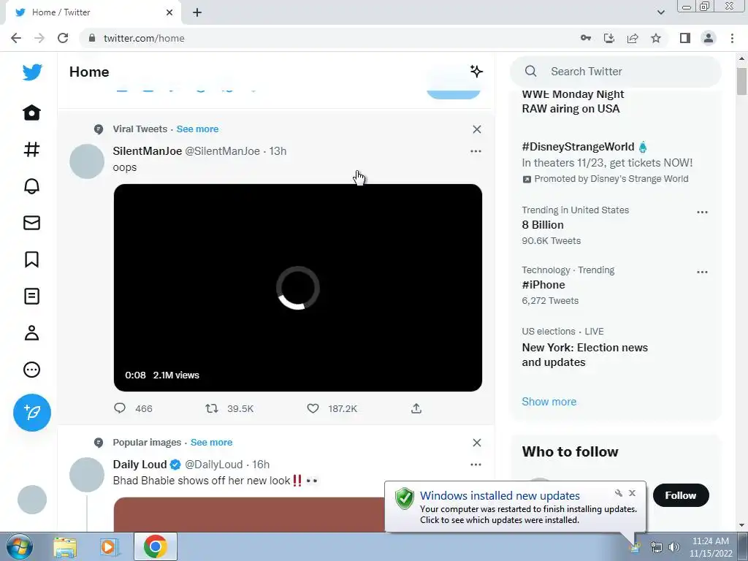Click See more beside Popular images
The image size is (748, 561).
coord(211,442)
